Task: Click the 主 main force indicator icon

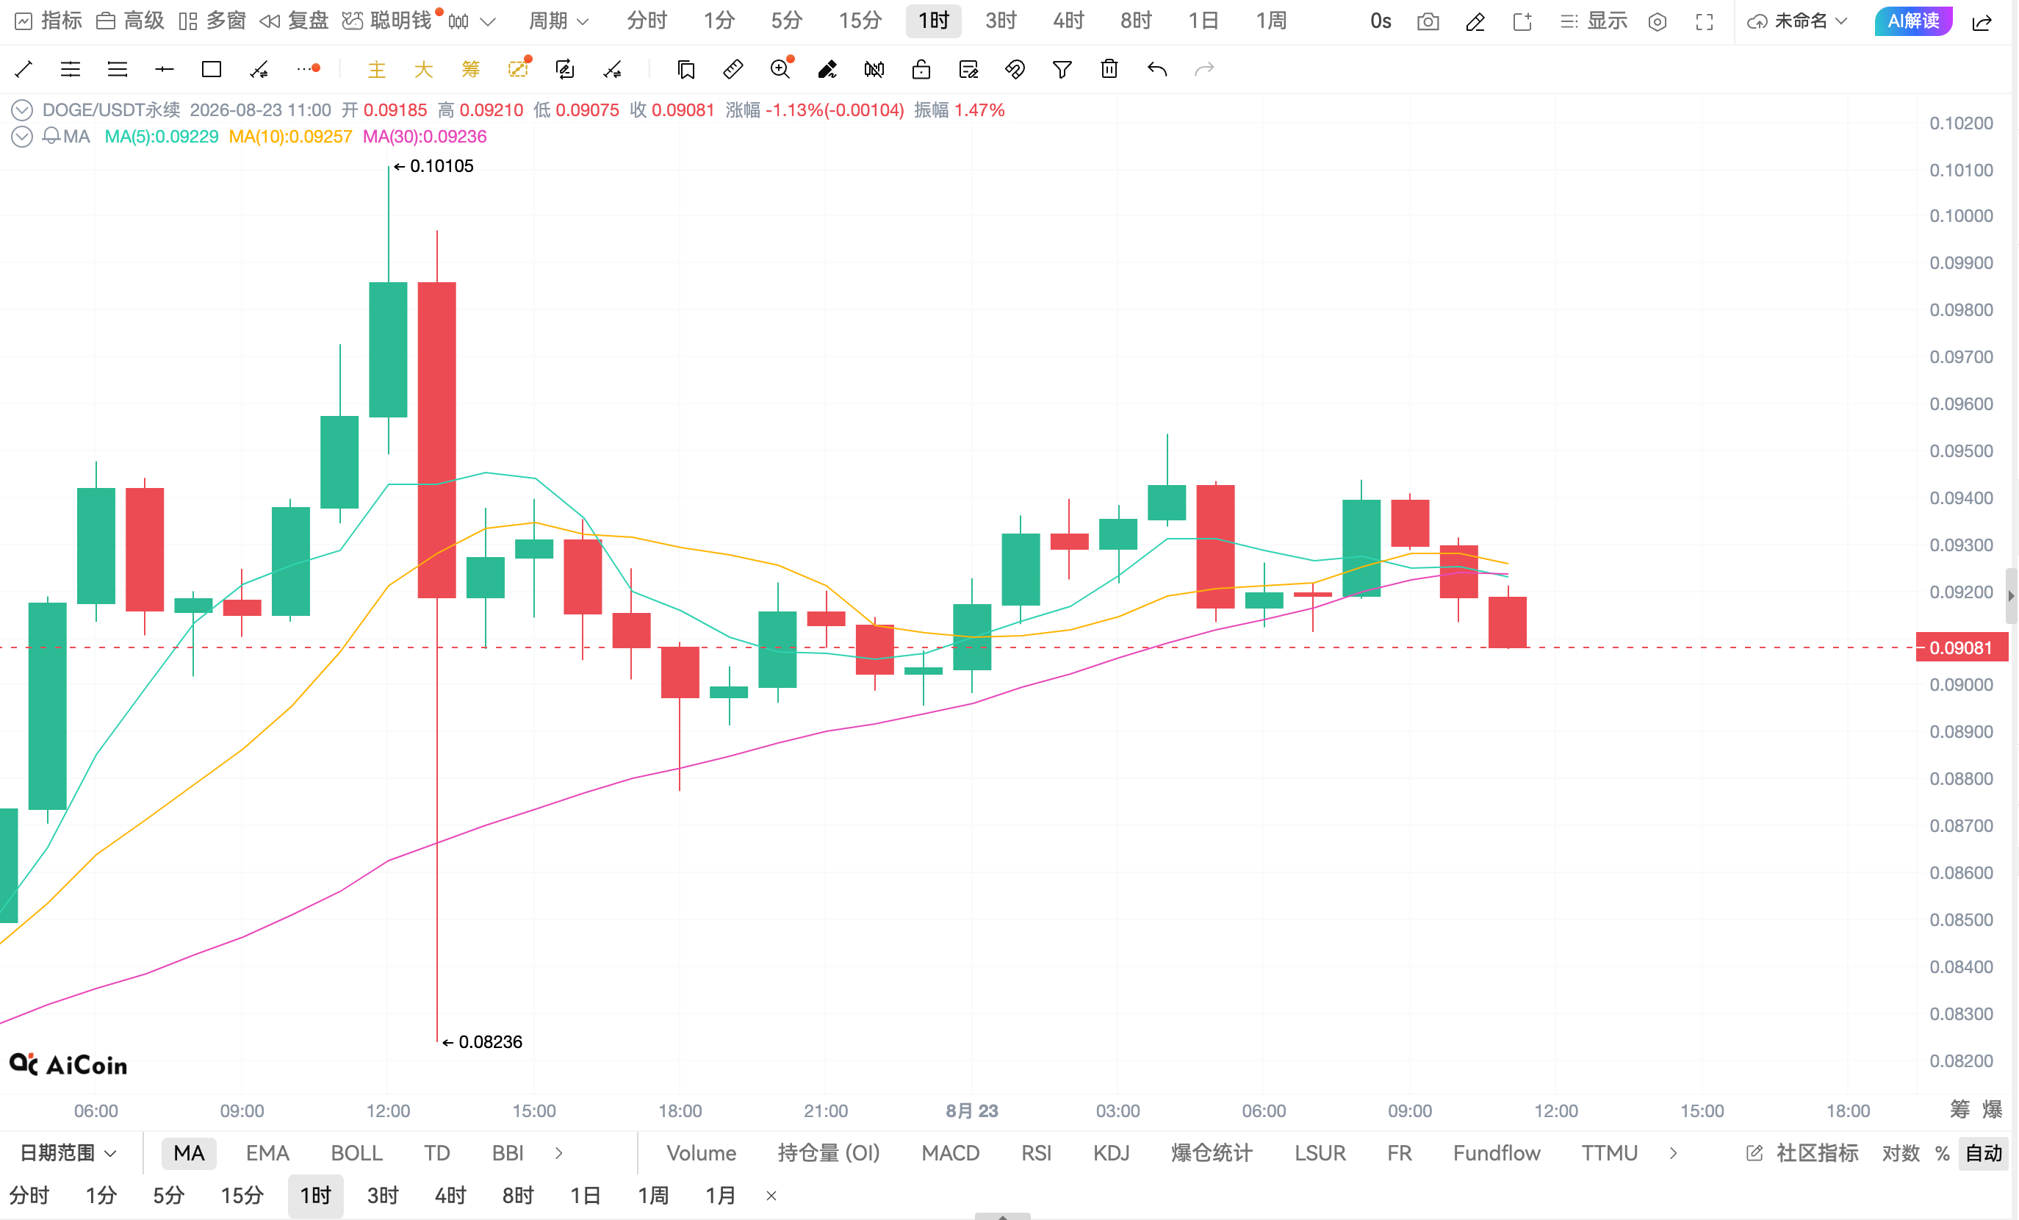Action: pos(376,70)
